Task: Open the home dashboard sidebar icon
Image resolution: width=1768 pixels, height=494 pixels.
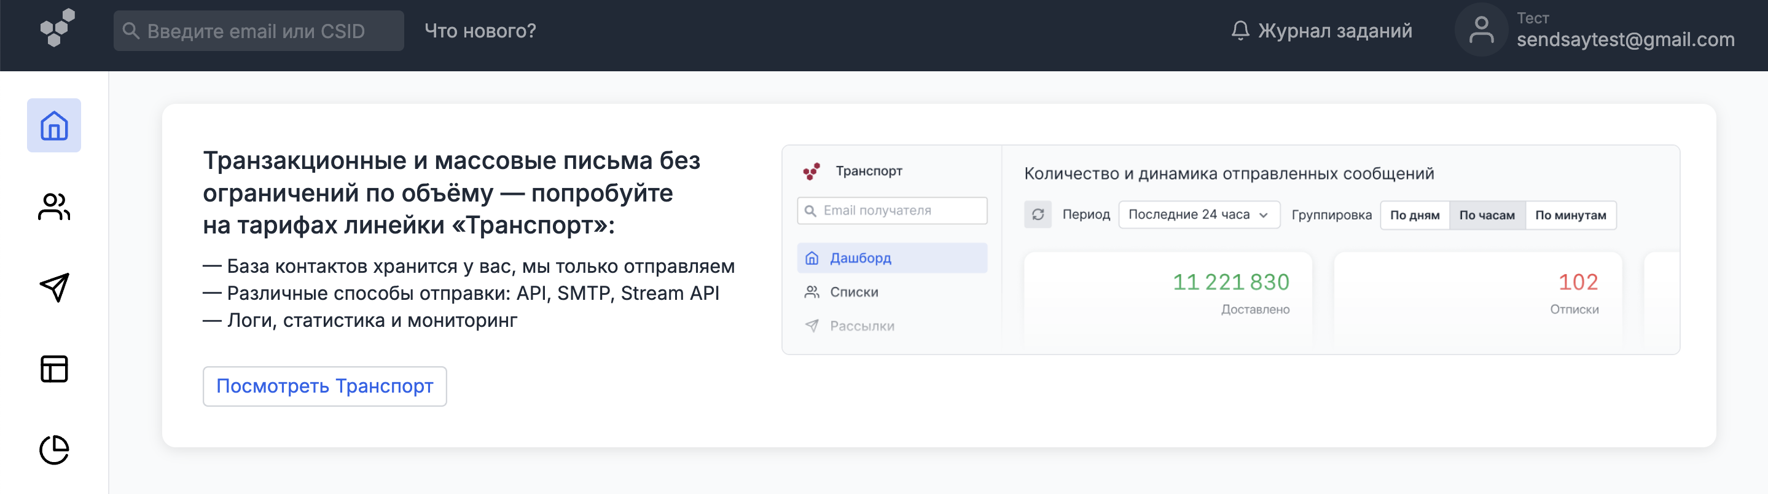Action: point(53,125)
